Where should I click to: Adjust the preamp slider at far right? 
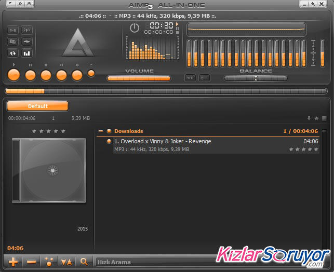(x=323, y=53)
